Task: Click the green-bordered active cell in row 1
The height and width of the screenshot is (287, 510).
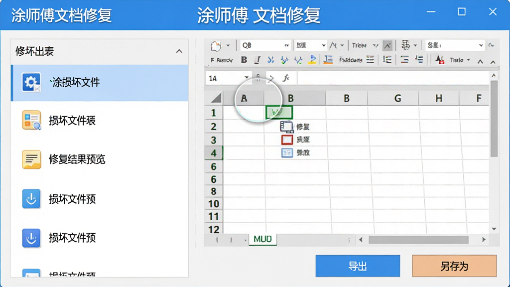Action: [279, 113]
